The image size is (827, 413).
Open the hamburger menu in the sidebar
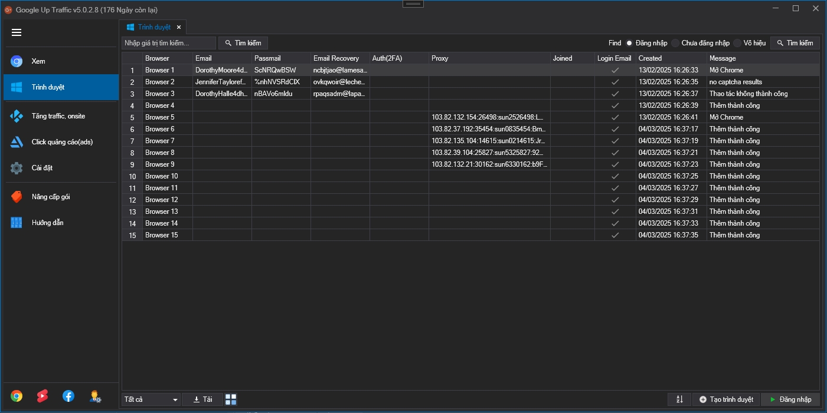17,33
